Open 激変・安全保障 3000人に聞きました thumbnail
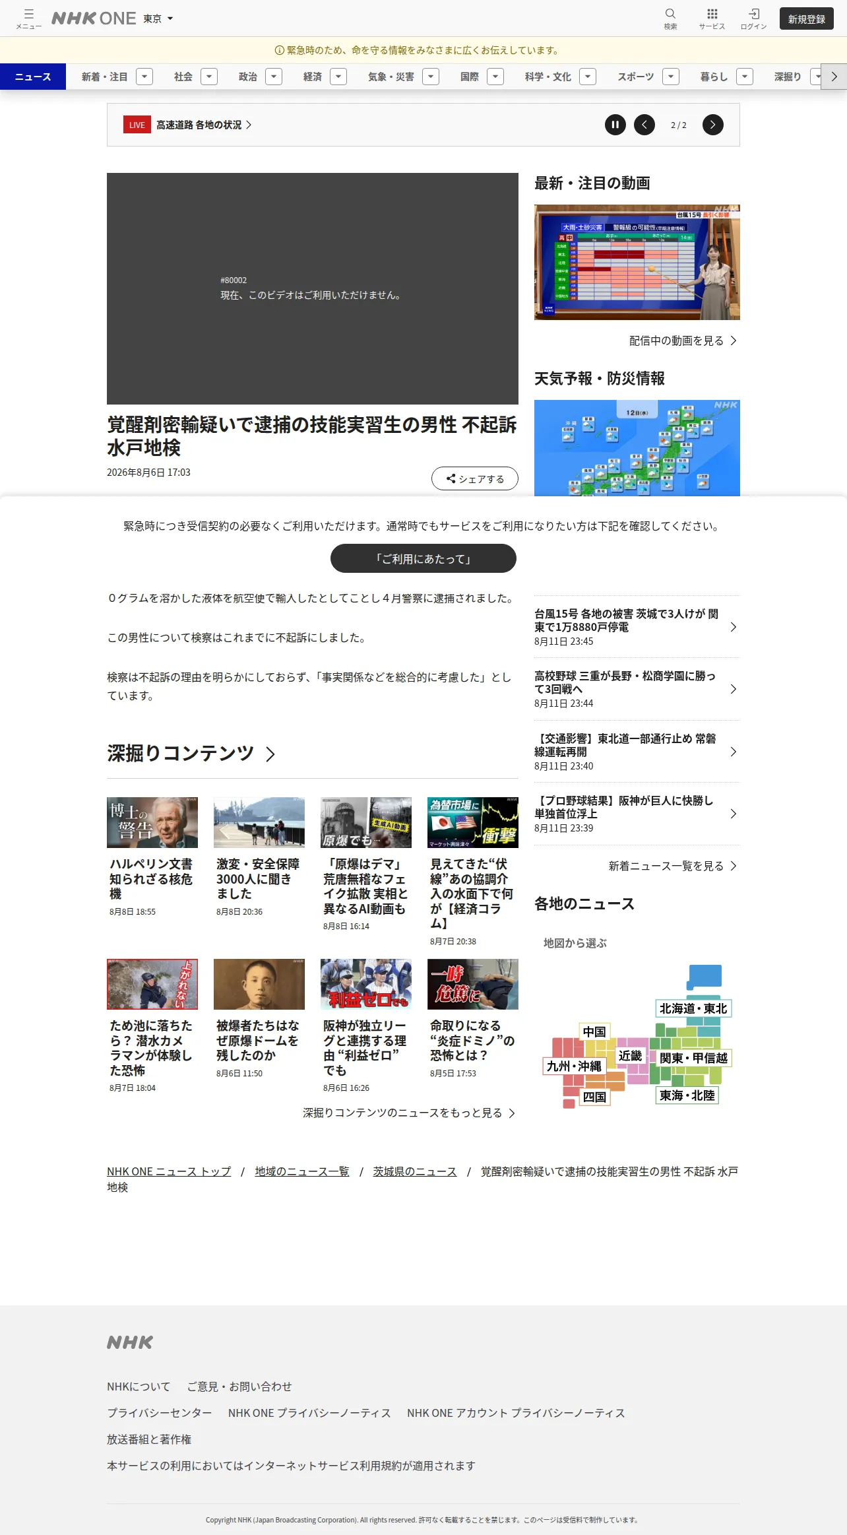The image size is (847, 1535). pos(259,822)
